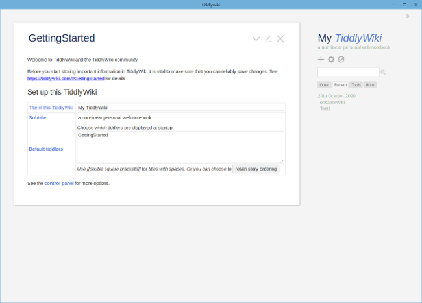Minimize the tiddlywiki window
Viewport: 422px width, 303px height.
click(393, 5)
